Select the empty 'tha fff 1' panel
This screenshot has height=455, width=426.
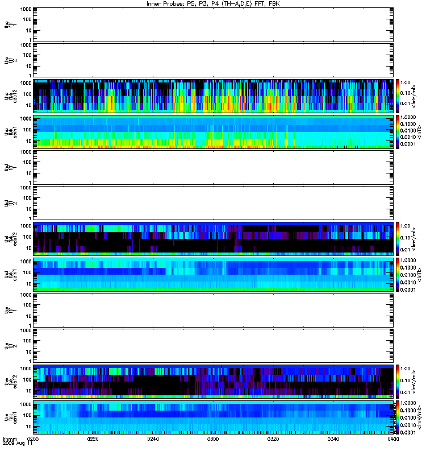pos(214,24)
